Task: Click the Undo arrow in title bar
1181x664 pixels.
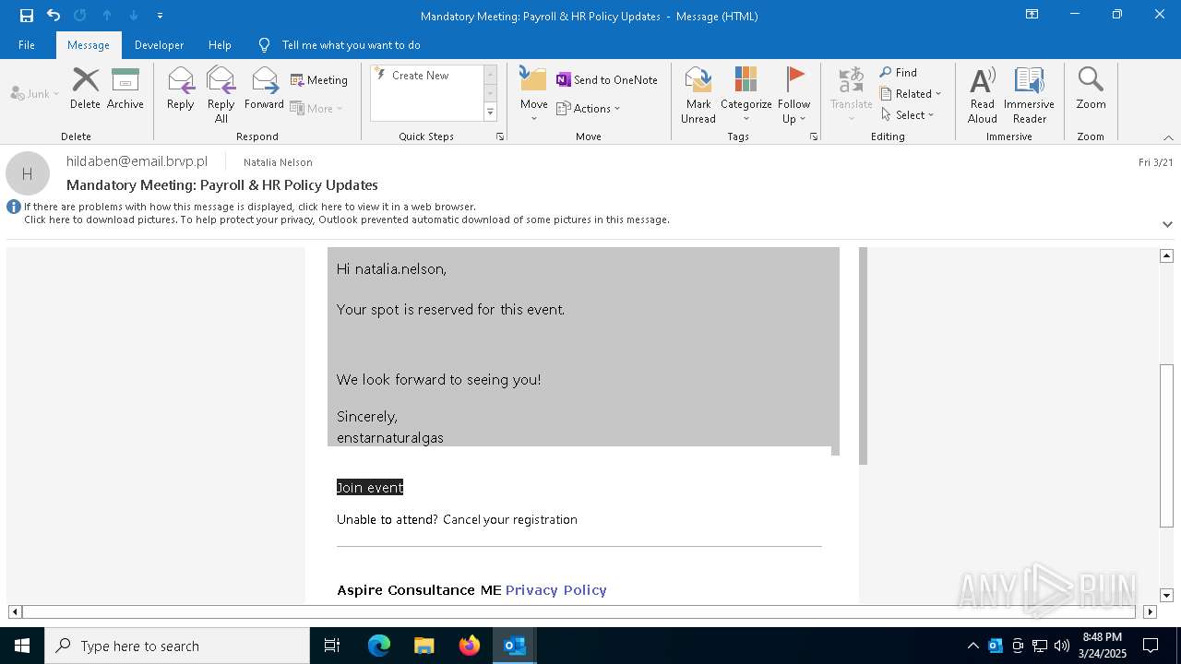Action: 54,16
